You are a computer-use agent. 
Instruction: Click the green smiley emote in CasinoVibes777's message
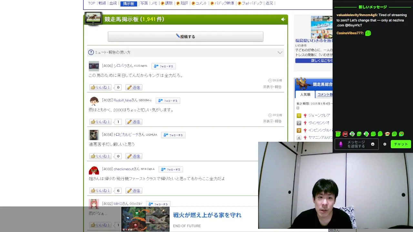point(368,33)
